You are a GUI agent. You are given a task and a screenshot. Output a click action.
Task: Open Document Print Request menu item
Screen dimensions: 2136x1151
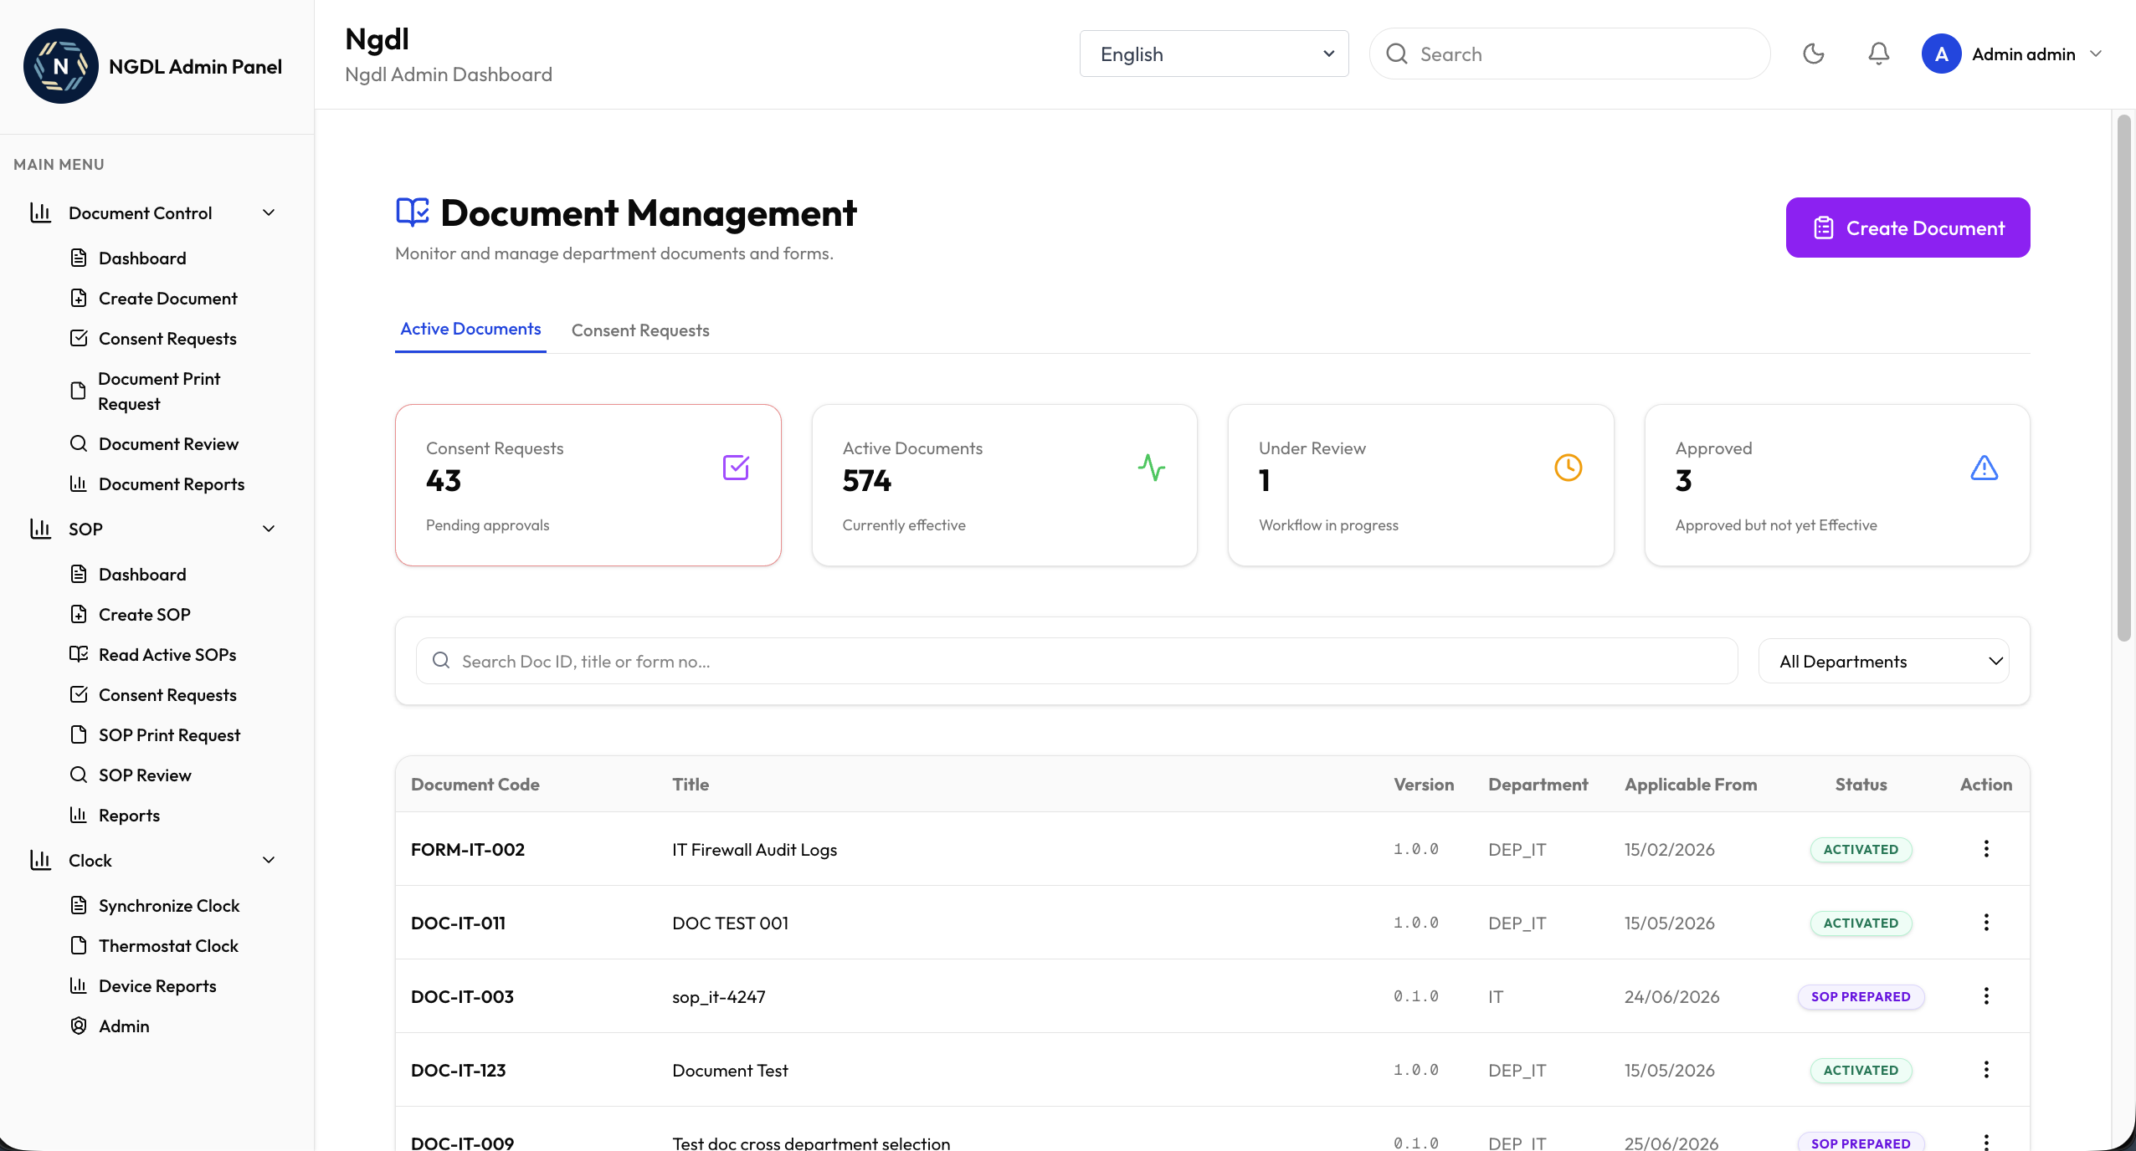(159, 391)
